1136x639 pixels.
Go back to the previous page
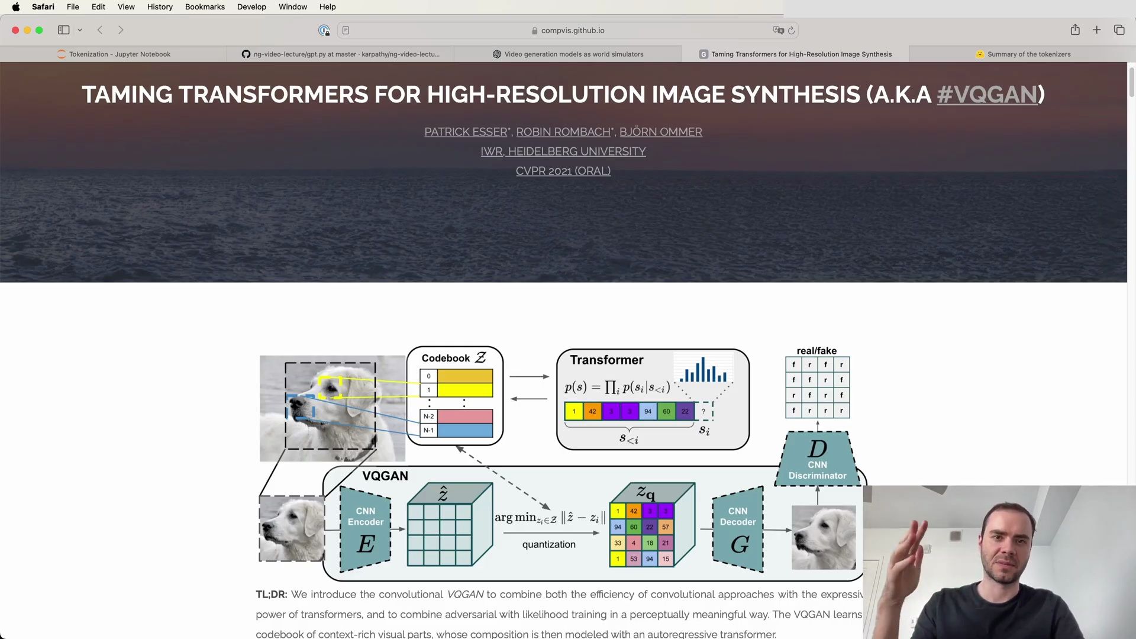(x=100, y=30)
